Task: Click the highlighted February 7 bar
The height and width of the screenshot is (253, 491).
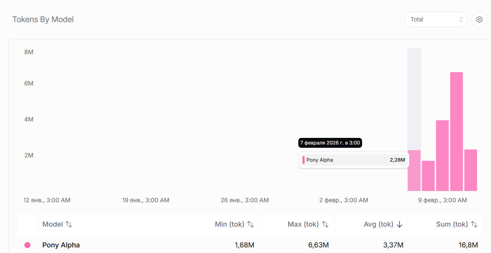Action: point(414,171)
